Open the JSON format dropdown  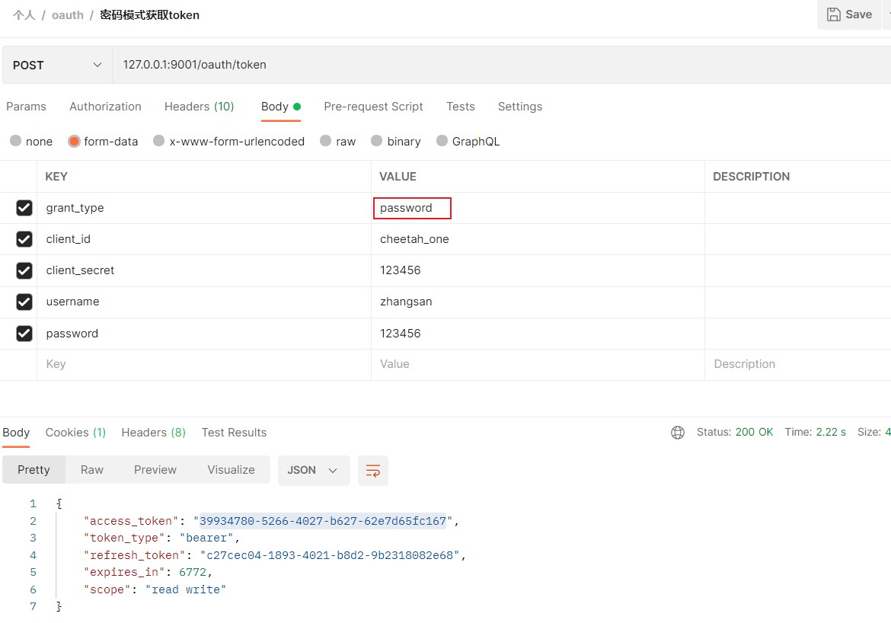[314, 471]
